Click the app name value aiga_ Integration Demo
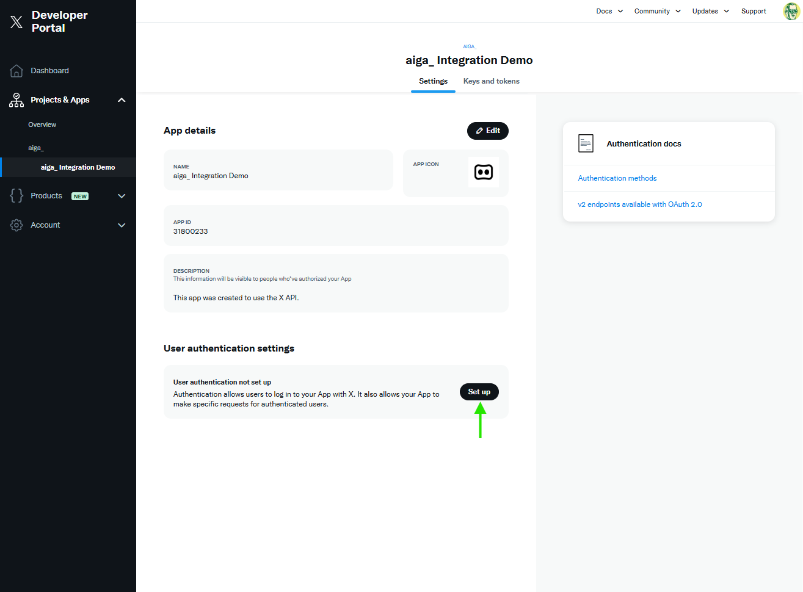This screenshot has height=592, width=803. 211,176
